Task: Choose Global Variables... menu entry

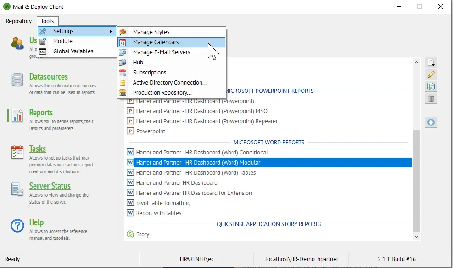Action: point(77,51)
